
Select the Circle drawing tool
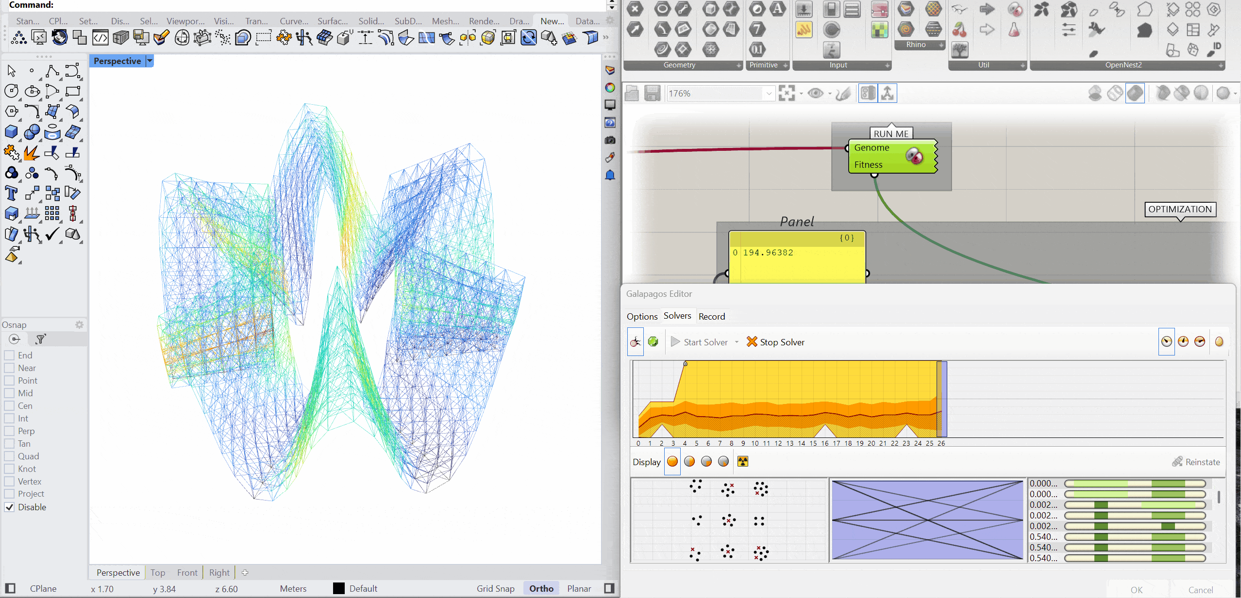(11, 91)
